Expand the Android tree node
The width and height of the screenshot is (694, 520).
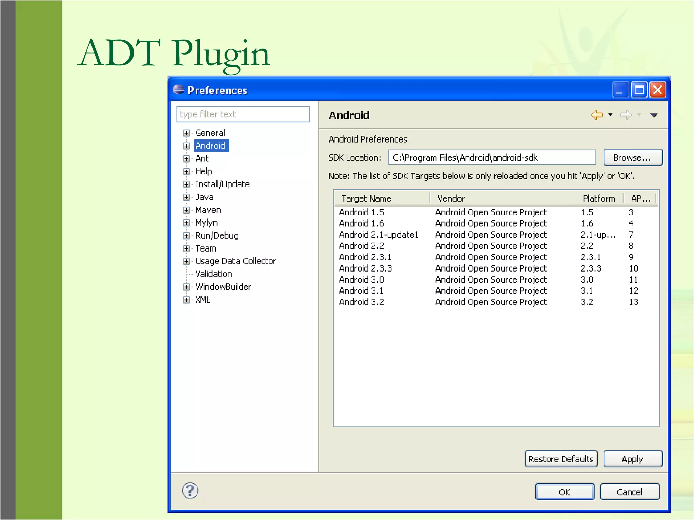coord(186,146)
